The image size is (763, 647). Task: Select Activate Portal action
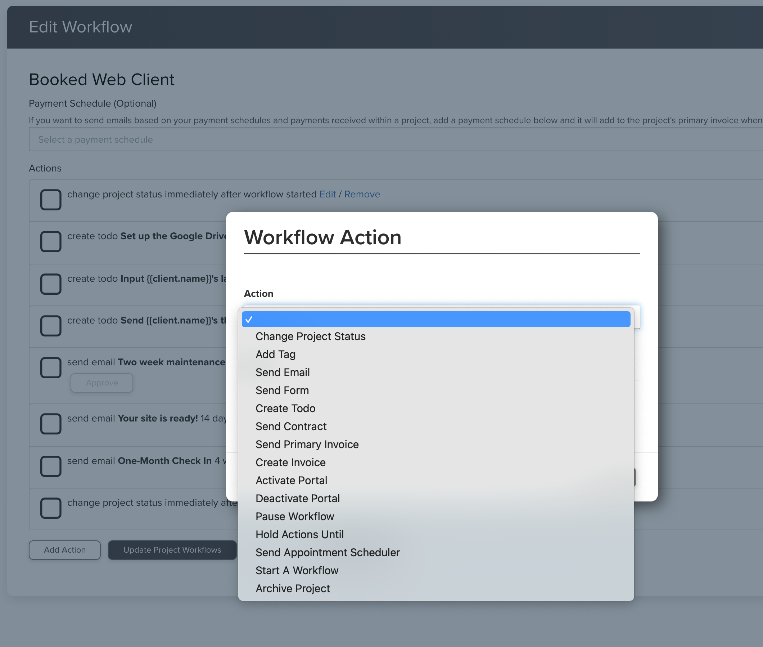tap(292, 480)
